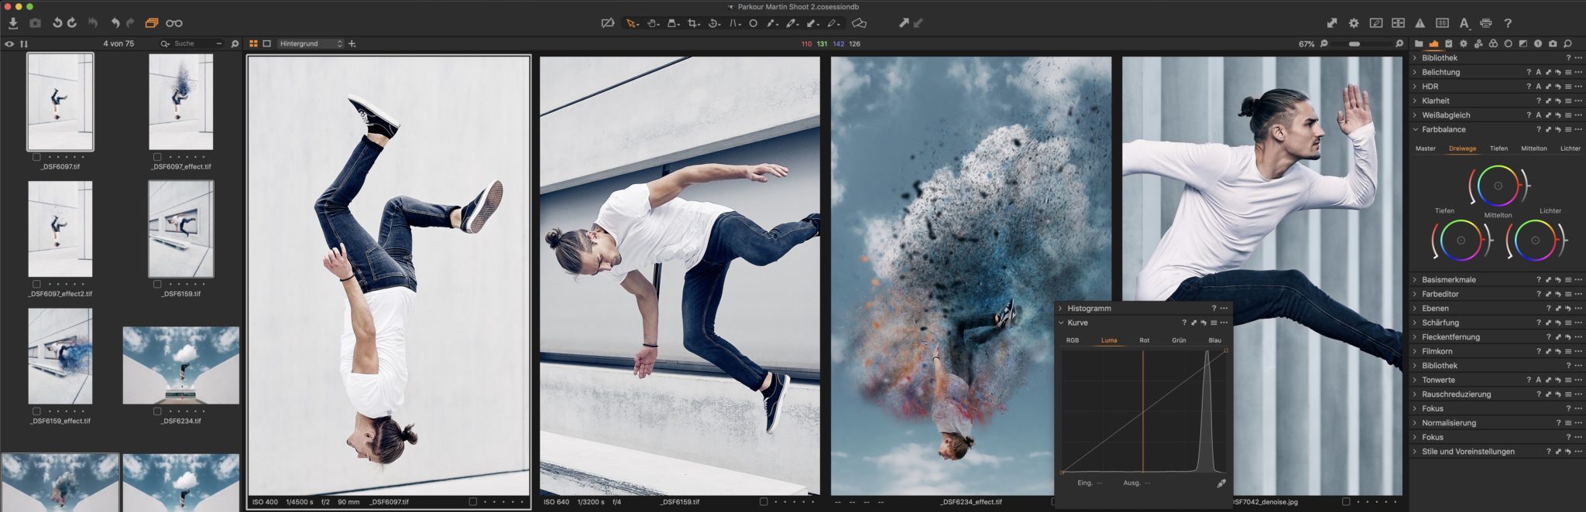Screen dimensions: 1586x512
Task: Switch to Master tab in Farbbalance
Action: (x=1426, y=148)
